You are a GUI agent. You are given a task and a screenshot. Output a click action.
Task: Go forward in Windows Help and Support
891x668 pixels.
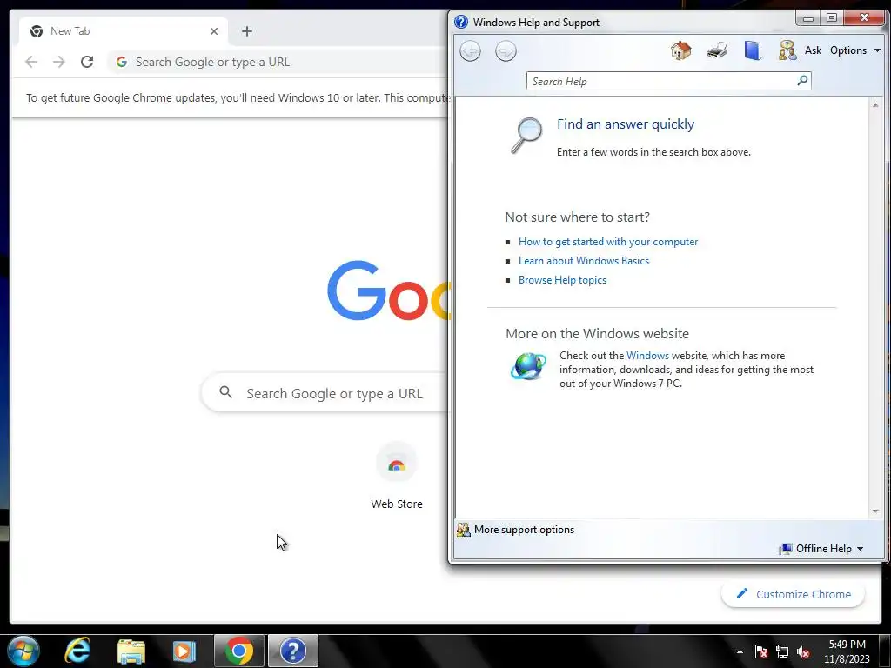[x=506, y=51]
